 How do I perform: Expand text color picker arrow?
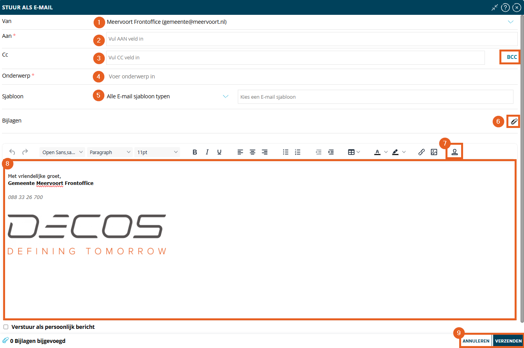[386, 152]
